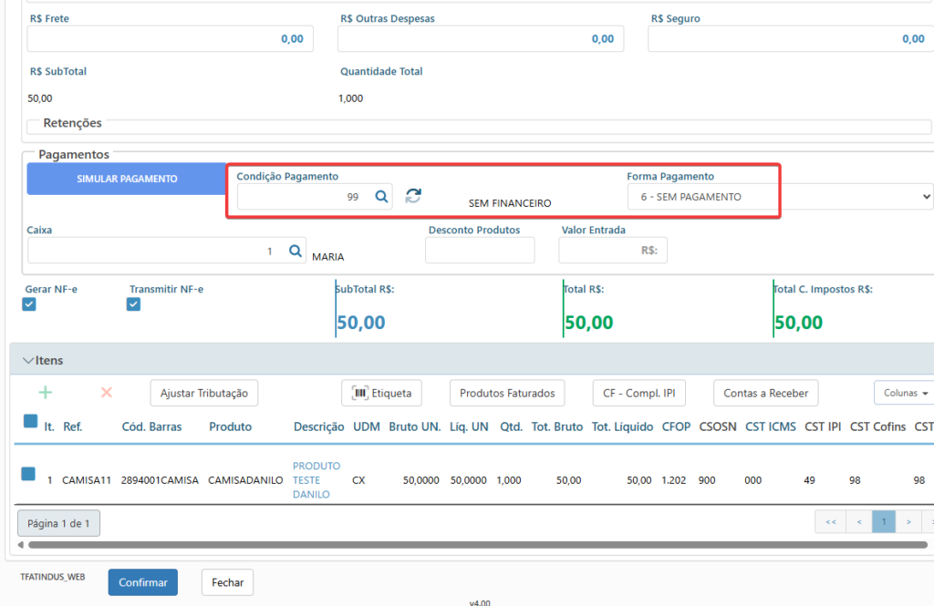Screen dimensions: 934x606
Task: Uncheck the Gerar NF-e checkbox
Action: [29, 304]
